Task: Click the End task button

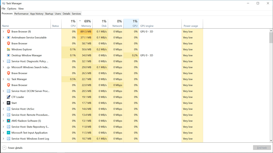Action: pyautogui.click(x=262, y=147)
